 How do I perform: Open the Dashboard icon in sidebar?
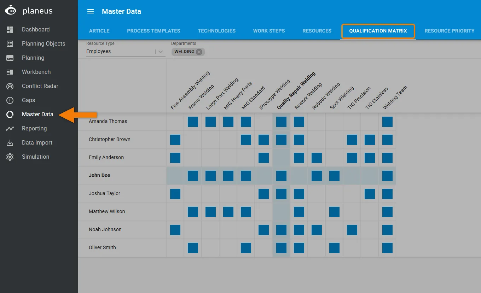[10, 30]
